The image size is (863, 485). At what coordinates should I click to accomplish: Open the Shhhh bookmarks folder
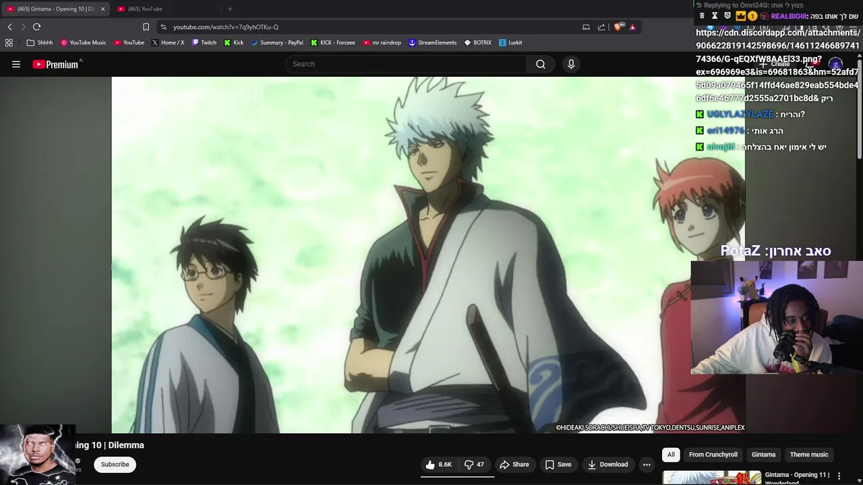40,42
